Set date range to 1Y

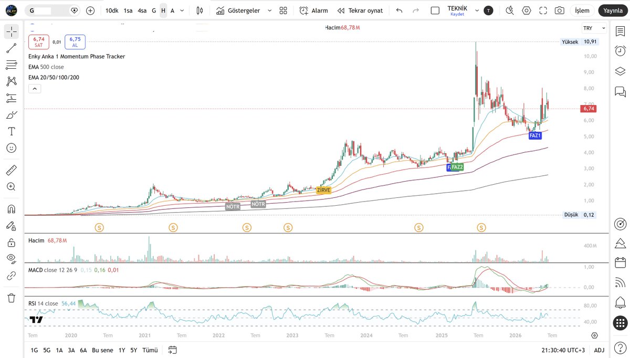122,350
